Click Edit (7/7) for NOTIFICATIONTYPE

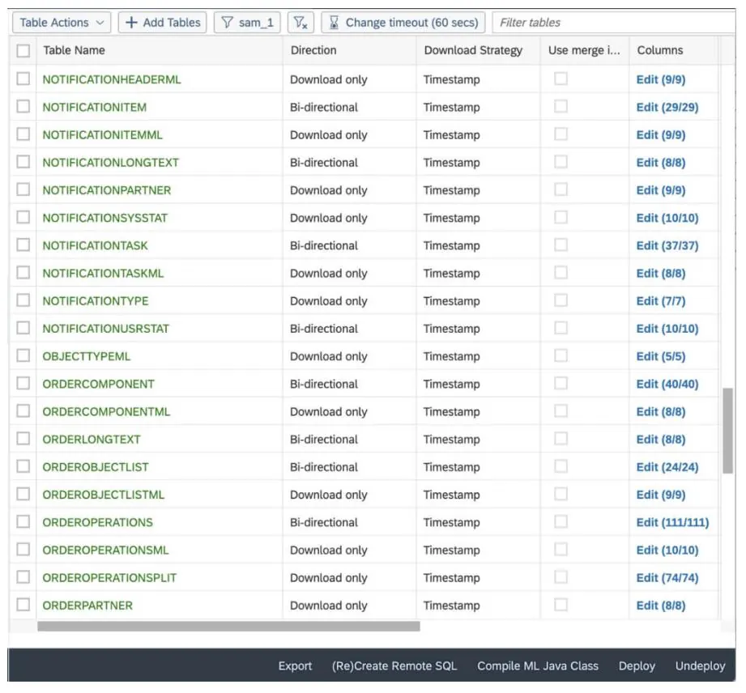click(x=661, y=301)
